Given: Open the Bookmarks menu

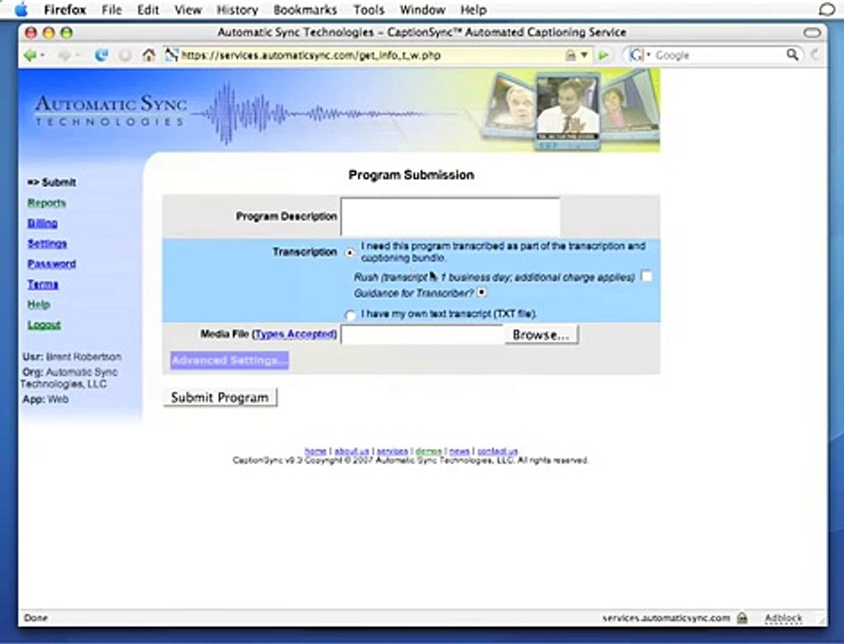Looking at the screenshot, I should click(305, 10).
